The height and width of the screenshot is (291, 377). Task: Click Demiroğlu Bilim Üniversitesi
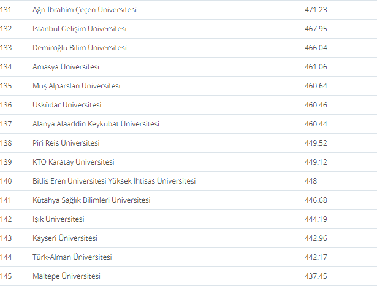tap(79, 48)
